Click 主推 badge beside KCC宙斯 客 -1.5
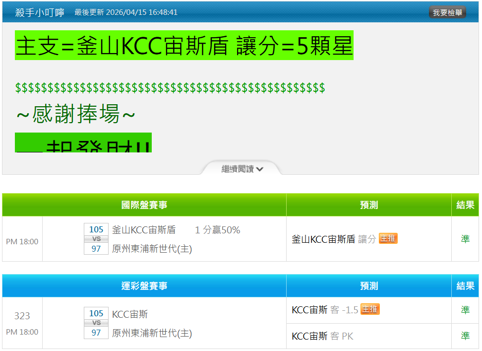 coord(370,309)
